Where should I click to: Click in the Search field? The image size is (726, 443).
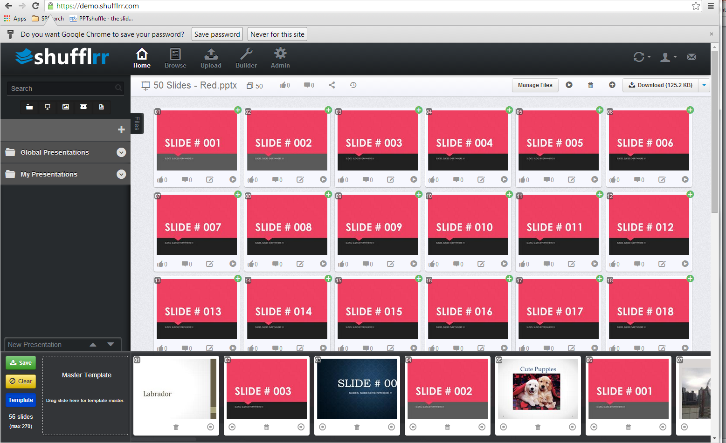click(x=61, y=89)
